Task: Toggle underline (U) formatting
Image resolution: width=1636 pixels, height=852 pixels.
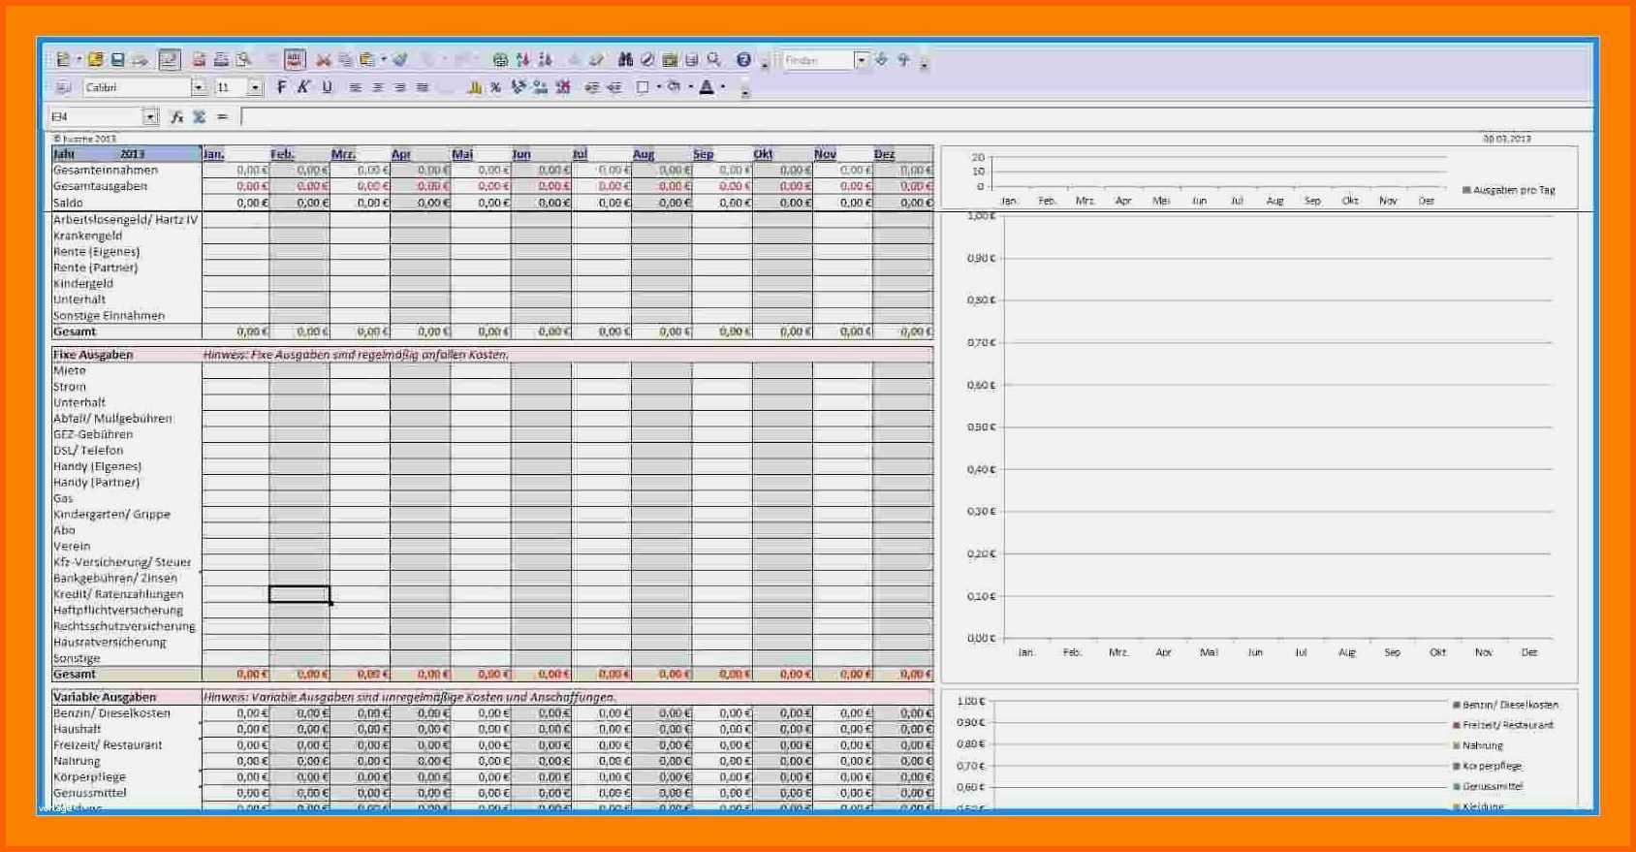Action: 327,88
